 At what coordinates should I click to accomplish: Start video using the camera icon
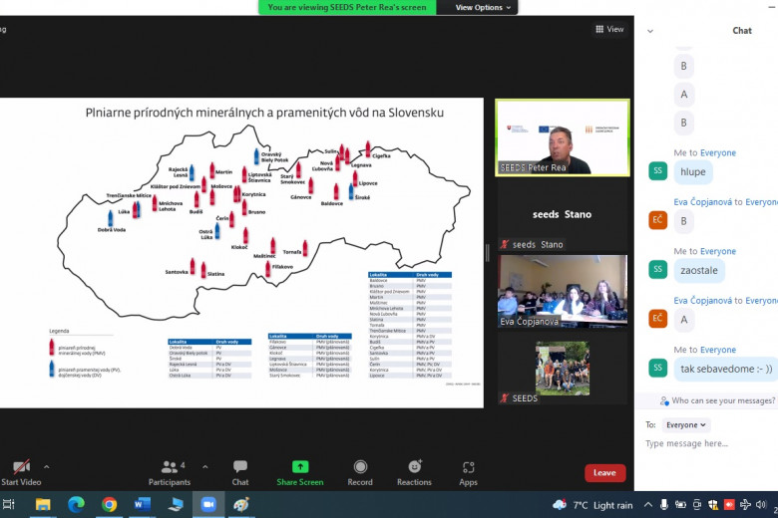(21, 467)
